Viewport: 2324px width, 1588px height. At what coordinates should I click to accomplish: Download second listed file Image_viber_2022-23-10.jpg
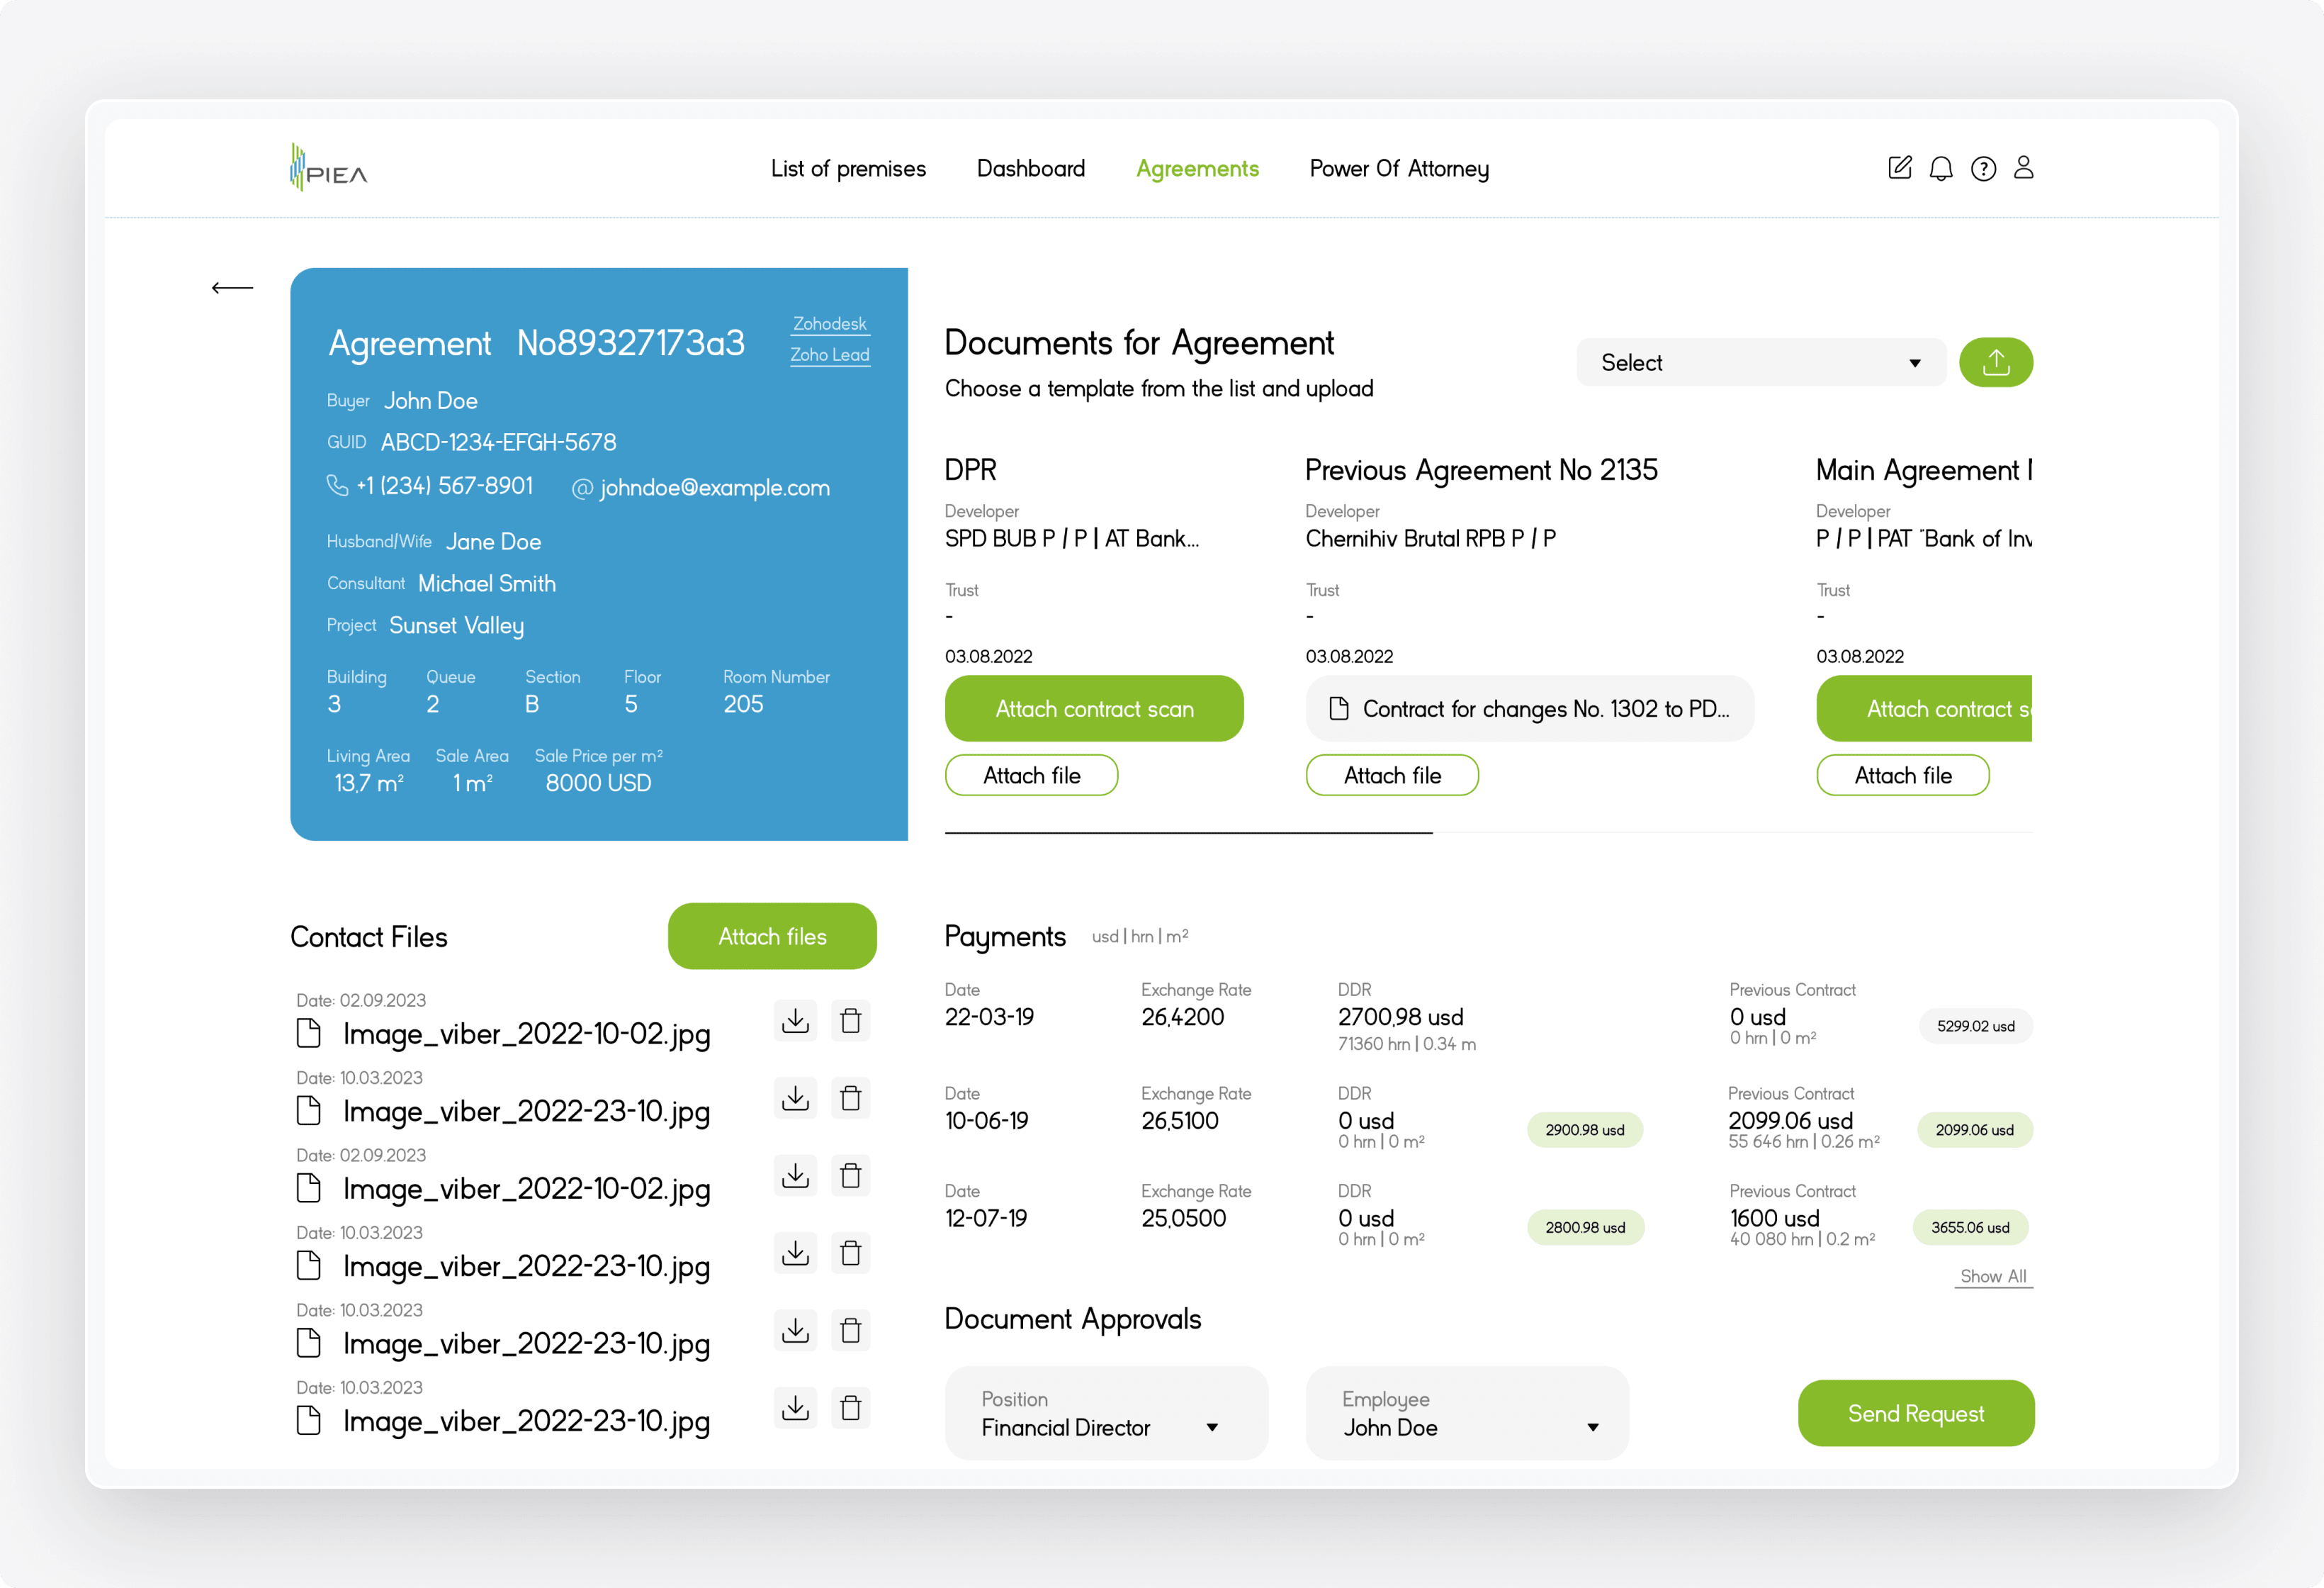(795, 1097)
